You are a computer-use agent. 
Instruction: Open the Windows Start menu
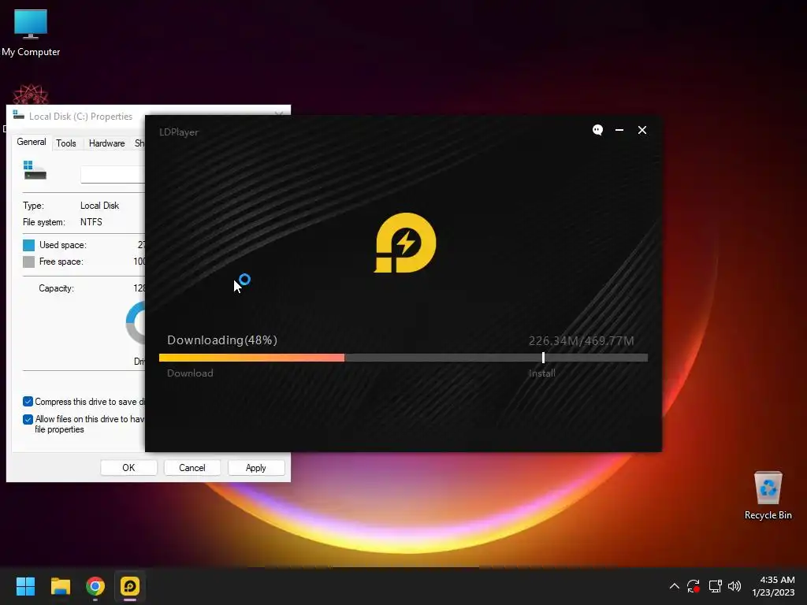coord(25,586)
